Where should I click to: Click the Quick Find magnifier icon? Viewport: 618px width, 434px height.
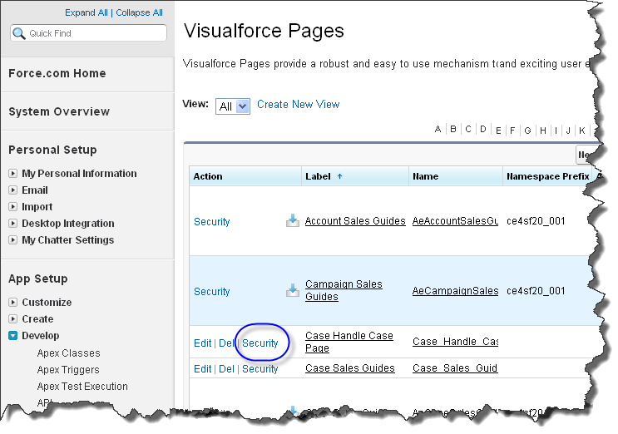pos(18,33)
